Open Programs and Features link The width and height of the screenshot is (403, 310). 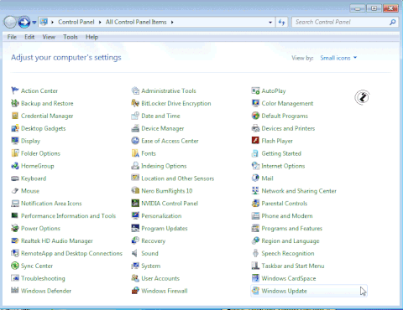click(x=292, y=228)
